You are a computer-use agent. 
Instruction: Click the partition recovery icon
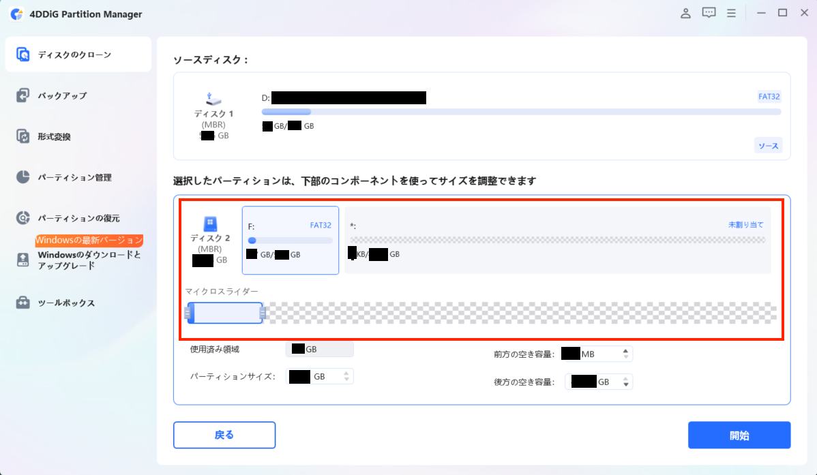[23, 218]
